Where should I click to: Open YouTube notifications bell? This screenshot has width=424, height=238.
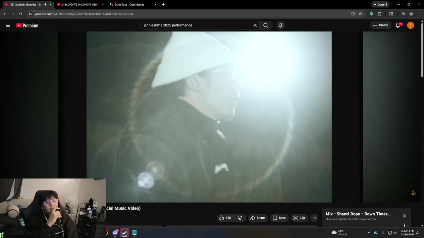[x=398, y=25]
